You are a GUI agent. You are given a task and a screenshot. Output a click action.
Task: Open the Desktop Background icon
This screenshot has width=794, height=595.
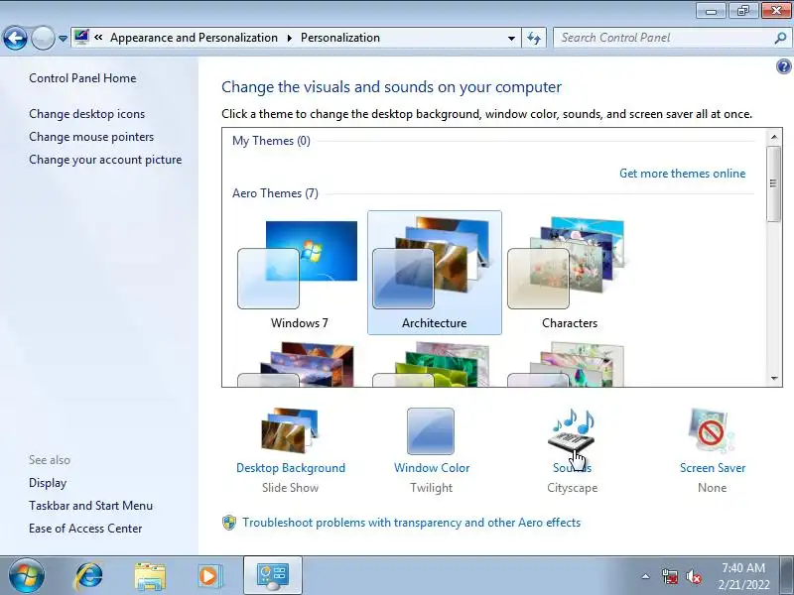[290, 430]
